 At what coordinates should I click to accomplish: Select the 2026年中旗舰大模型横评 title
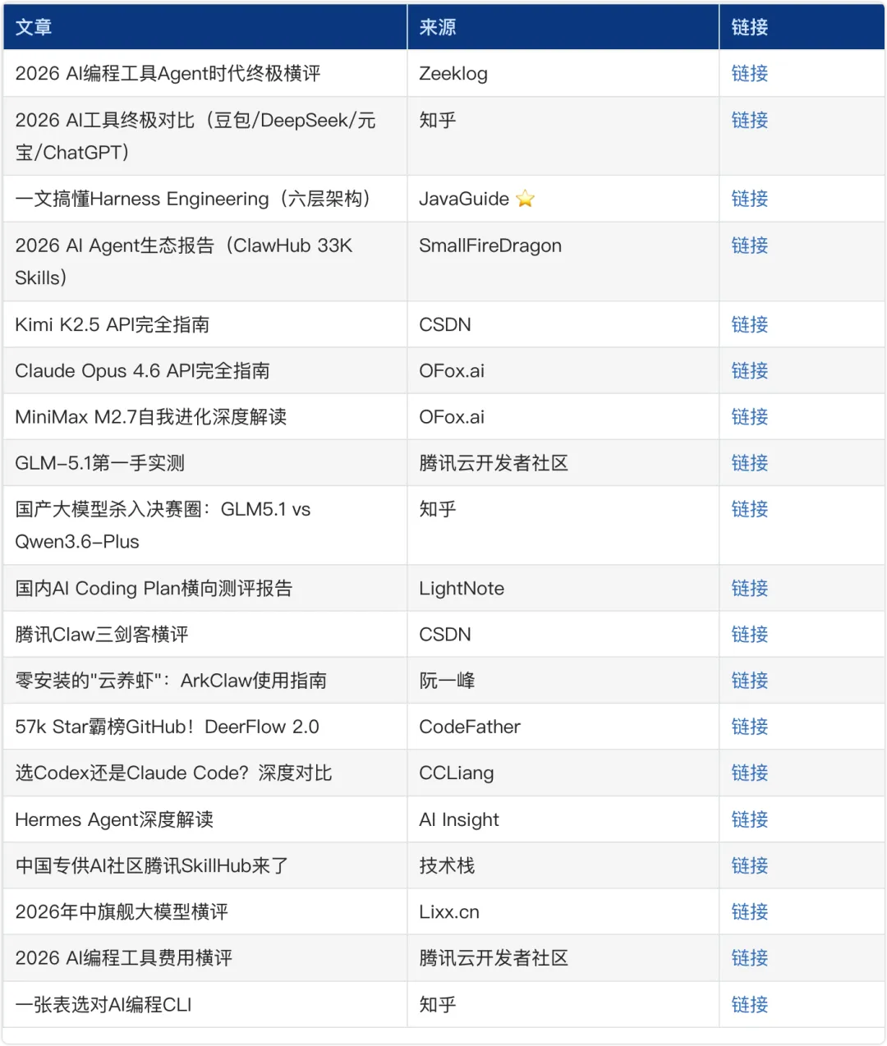click(x=122, y=912)
